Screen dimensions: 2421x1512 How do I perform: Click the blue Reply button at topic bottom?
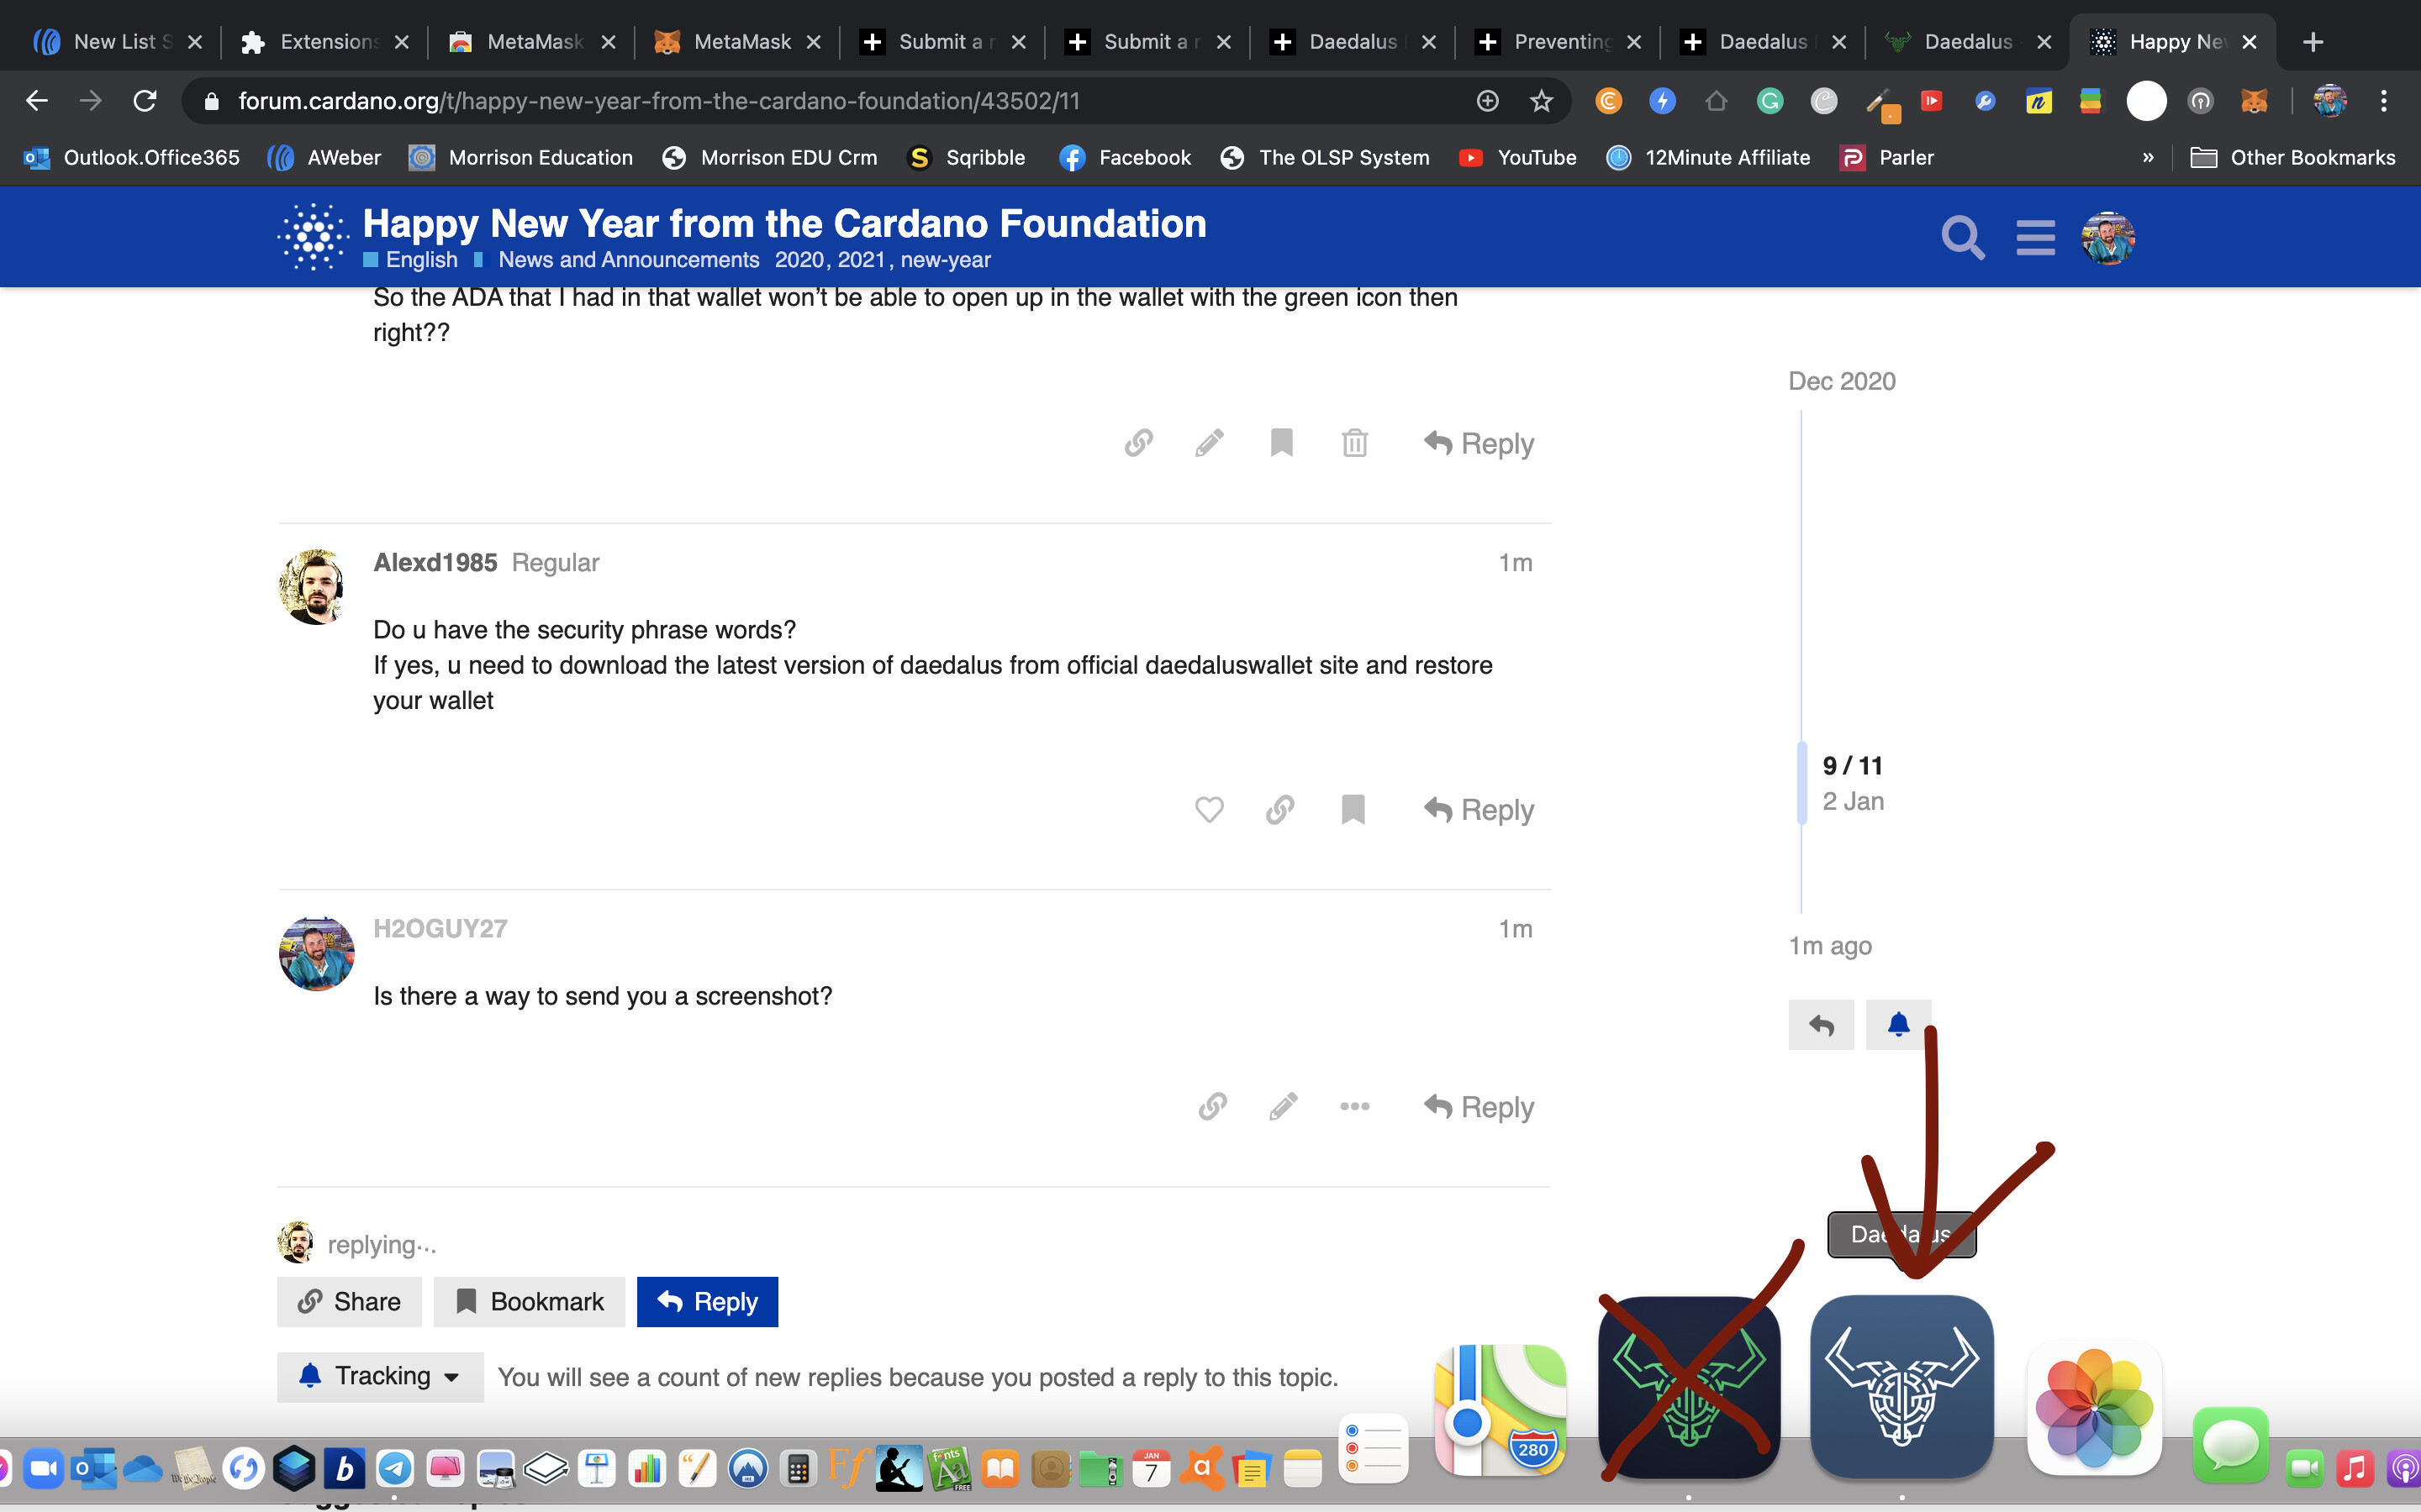[x=706, y=1302]
